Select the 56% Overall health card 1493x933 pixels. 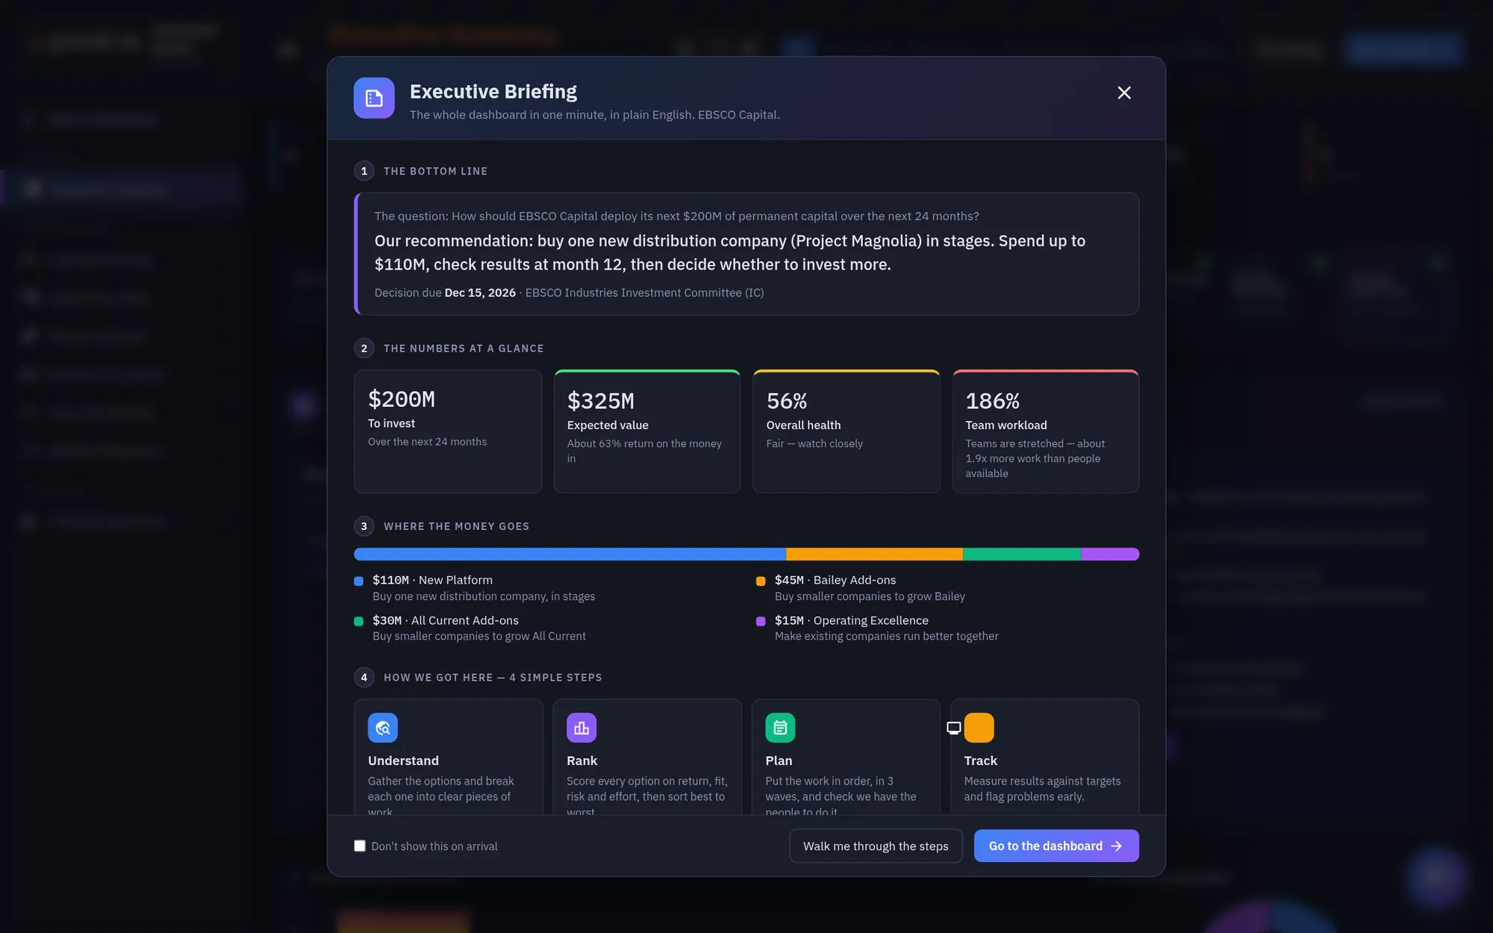tap(847, 431)
